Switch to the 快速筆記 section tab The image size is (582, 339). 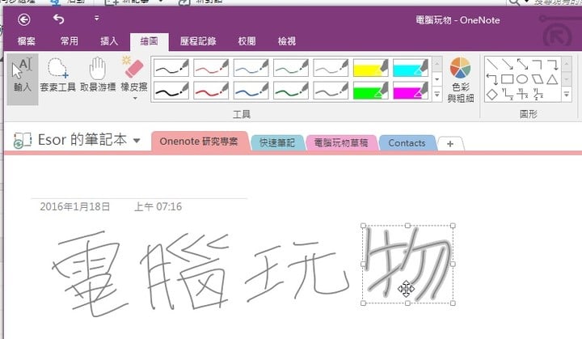[x=277, y=143]
